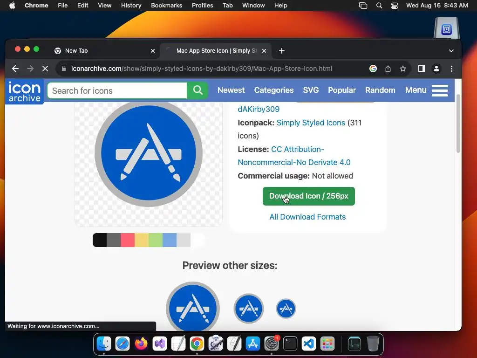
Task: Open Control Center in menu bar
Action: pyautogui.click(x=395, y=6)
